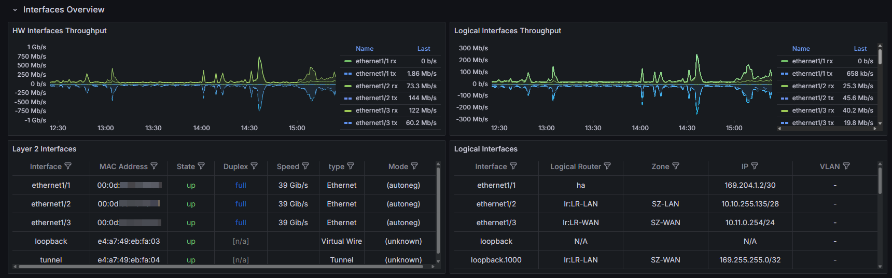Toggle ethernet1/3 rx series in Logical legend
The image size is (892, 278).
coord(813,110)
